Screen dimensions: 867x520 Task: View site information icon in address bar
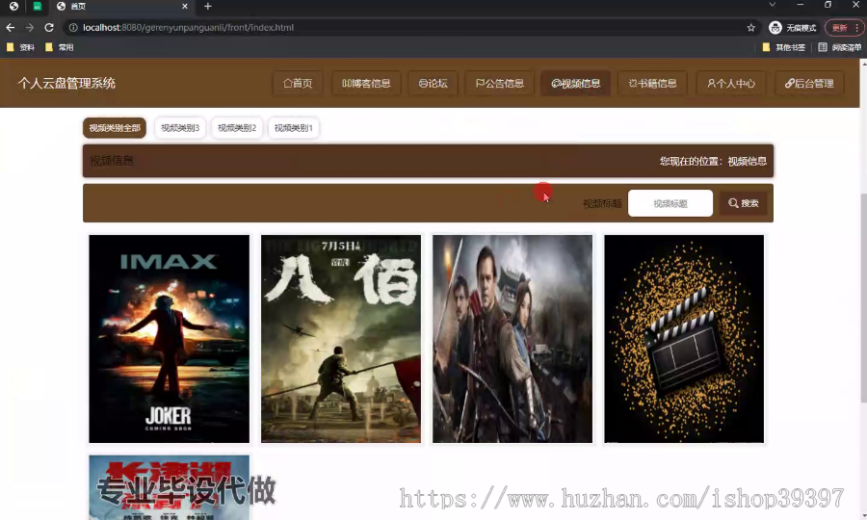(73, 28)
